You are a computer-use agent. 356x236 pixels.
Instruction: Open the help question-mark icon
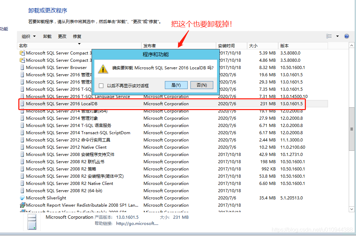click(x=346, y=36)
